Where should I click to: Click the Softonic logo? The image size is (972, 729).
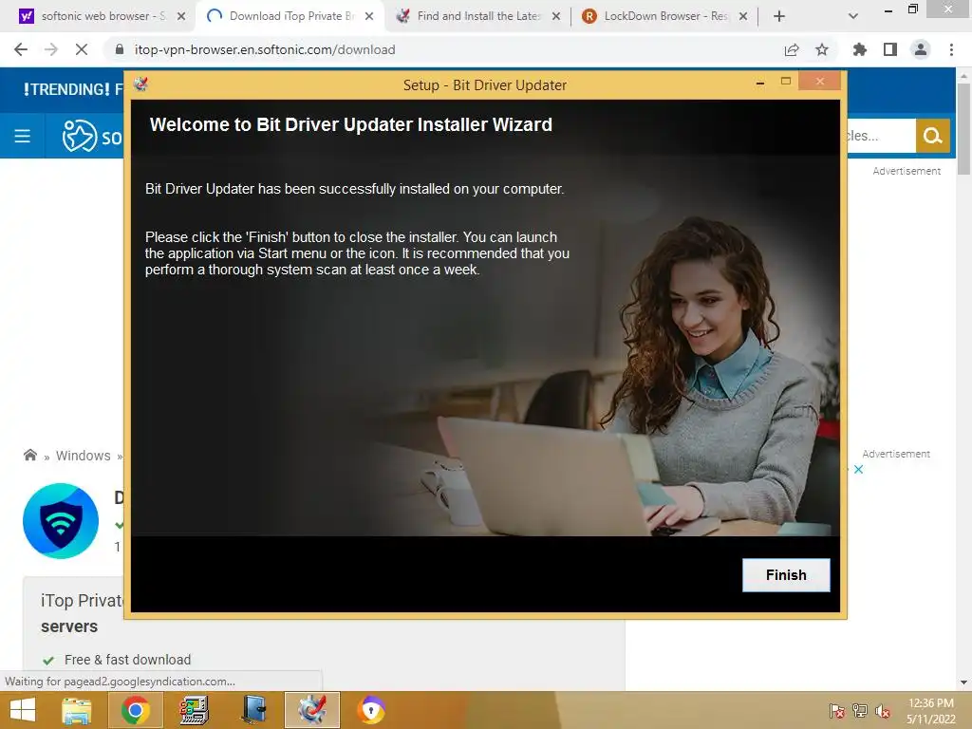(92, 136)
